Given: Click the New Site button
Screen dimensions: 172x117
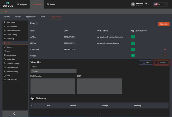Looking at the screenshot, I should (x=164, y=24).
